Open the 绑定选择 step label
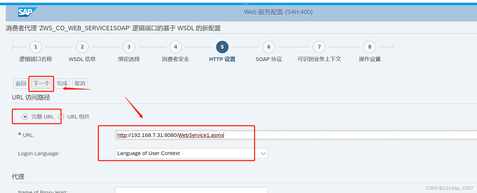 [x=129, y=59]
